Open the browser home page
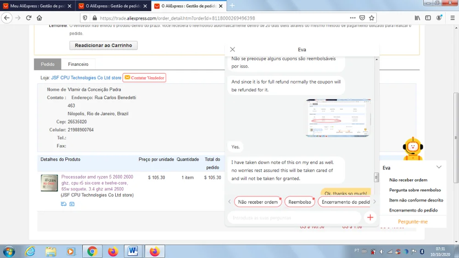459x258 pixels. point(39,18)
